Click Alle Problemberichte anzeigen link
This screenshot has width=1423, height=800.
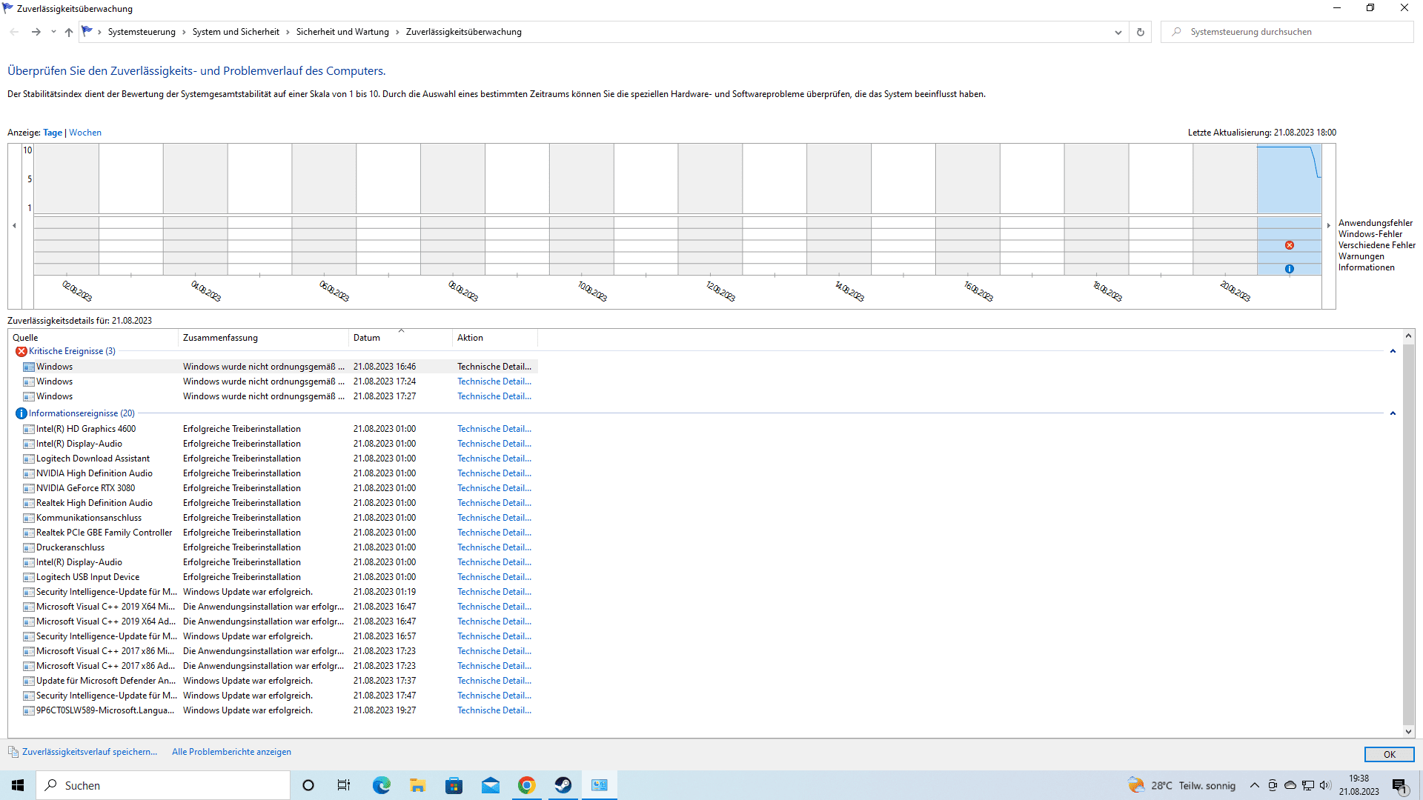pos(231,752)
